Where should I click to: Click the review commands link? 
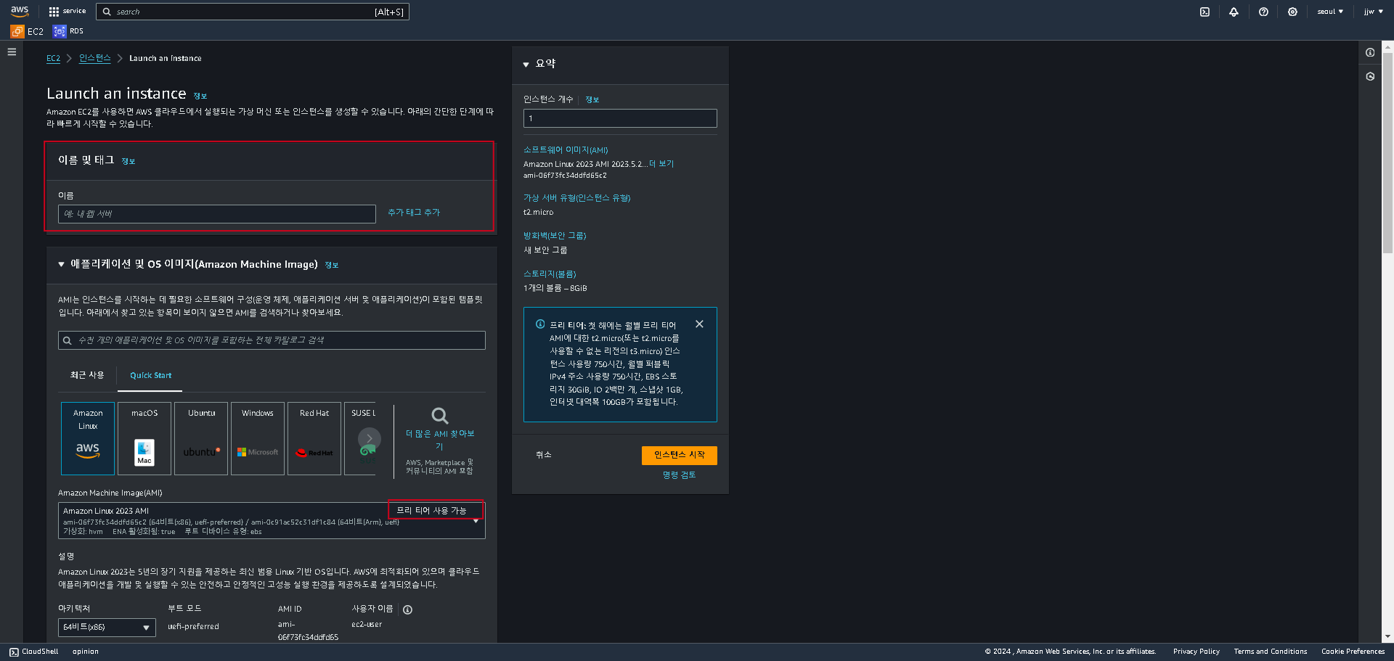point(679,475)
